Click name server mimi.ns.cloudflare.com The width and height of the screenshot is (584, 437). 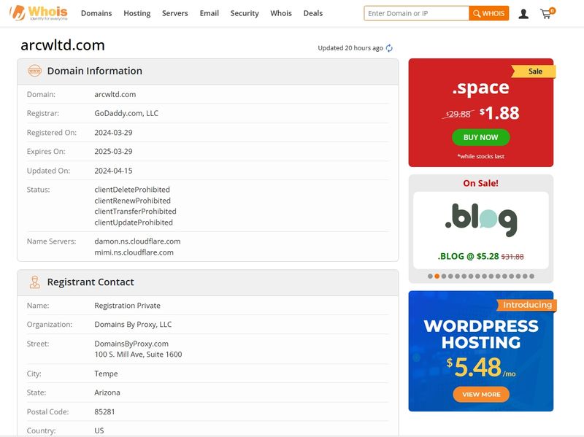click(x=134, y=252)
